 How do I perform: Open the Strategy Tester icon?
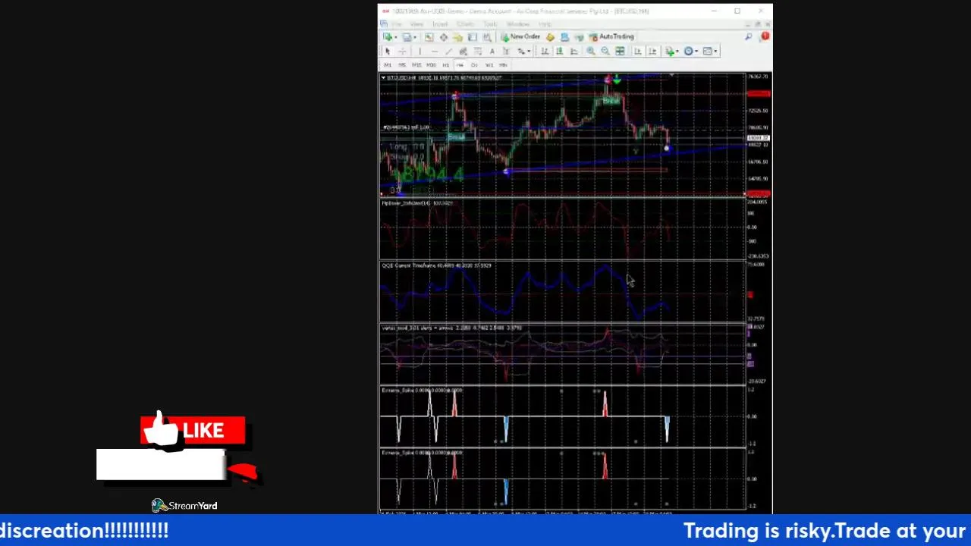pyautogui.click(x=487, y=37)
